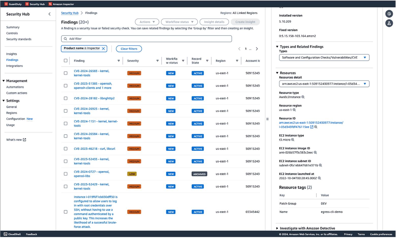This screenshot has width=396, height=238.
Task: Open the Types selection dropdown
Action: 324,58
